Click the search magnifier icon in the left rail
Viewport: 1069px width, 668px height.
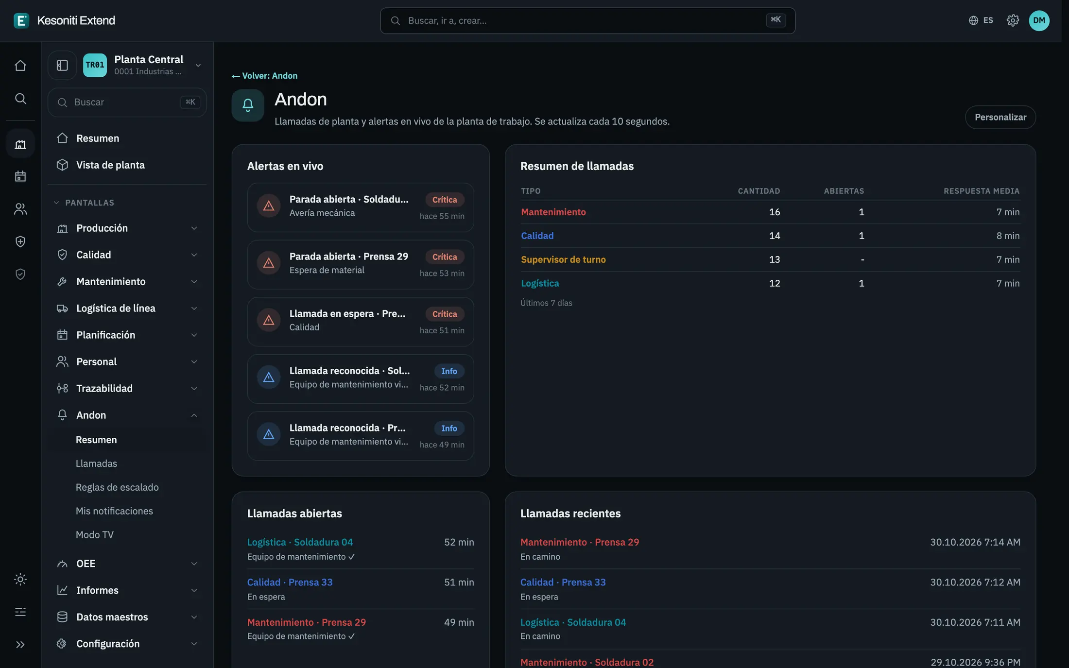click(x=20, y=99)
